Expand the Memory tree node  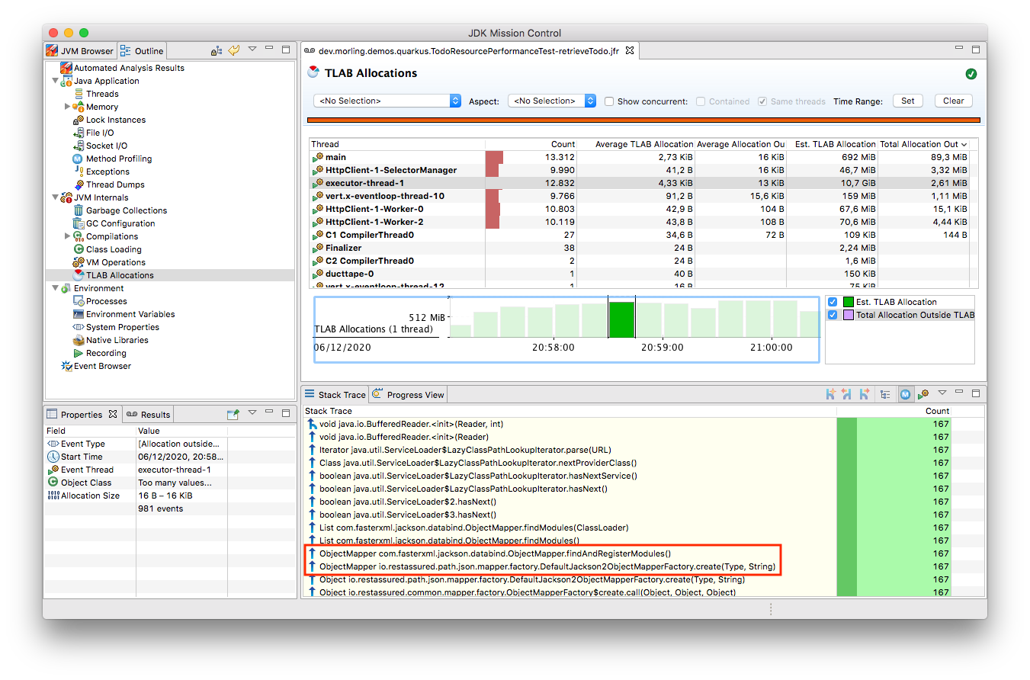(x=67, y=107)
